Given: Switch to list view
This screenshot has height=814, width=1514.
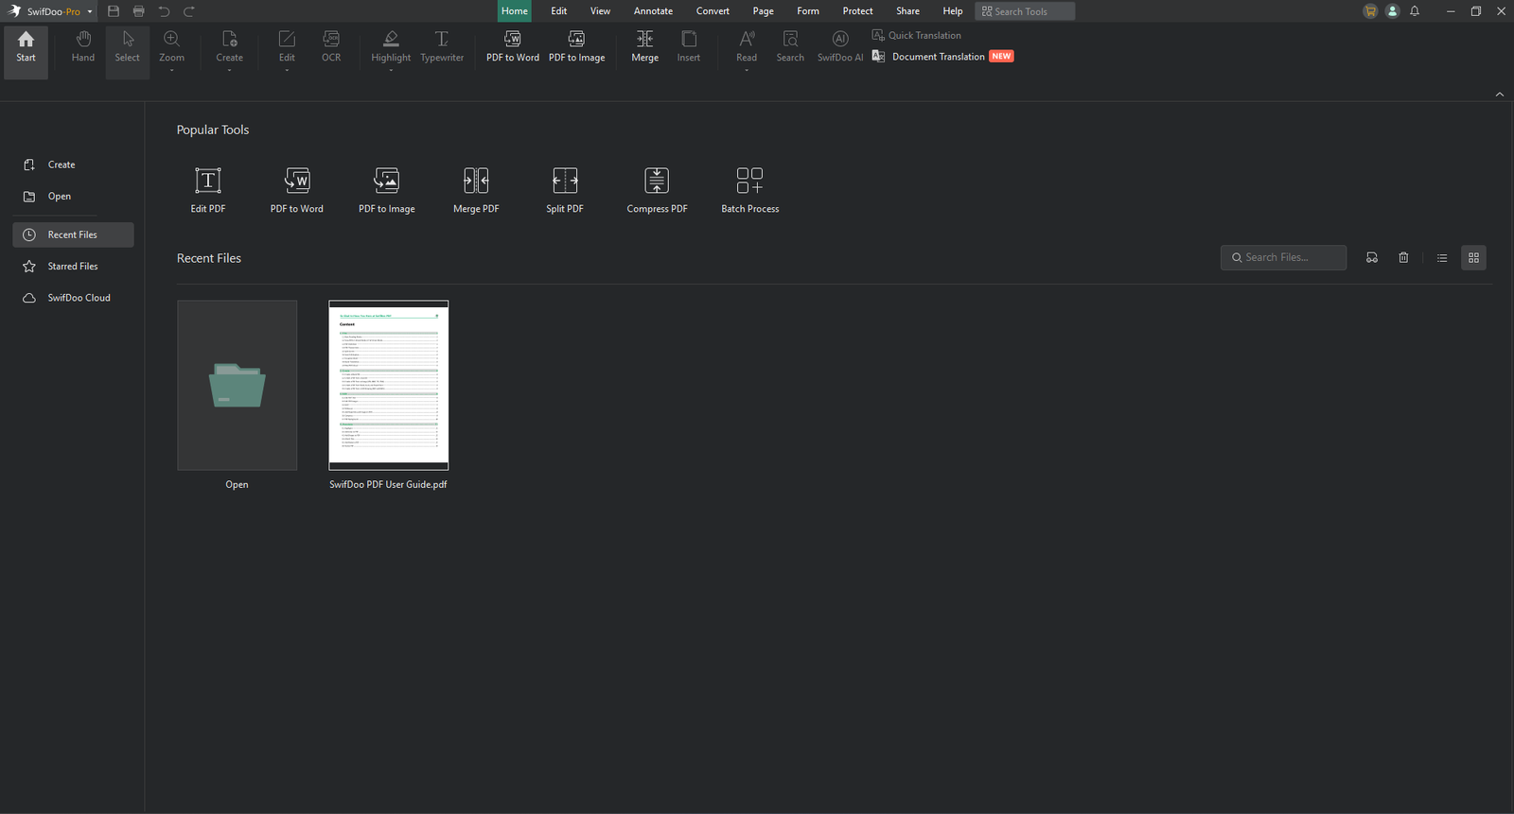Looking at the screenshot, I should coord(1442,257).
